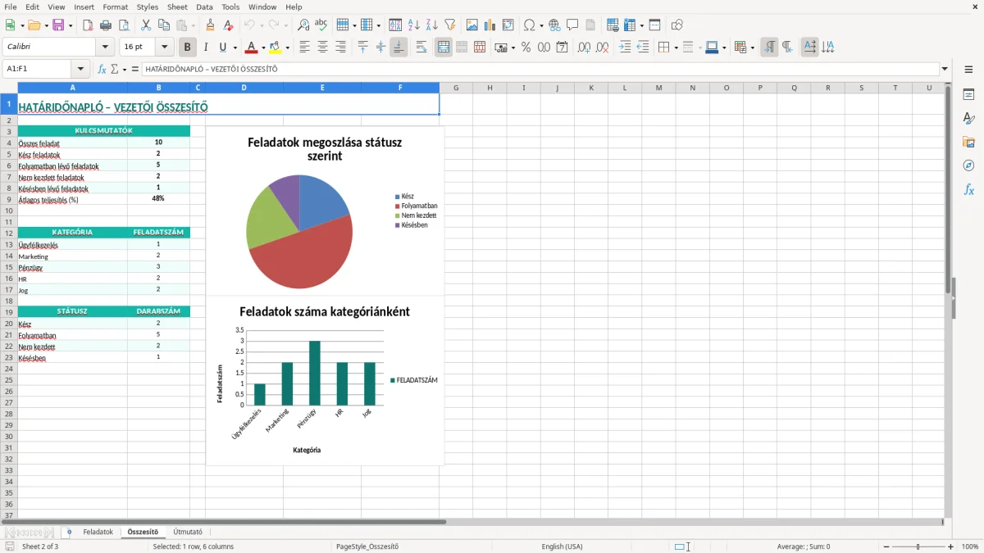Toggle Align Bottom
This screenshot has width=984, height=553.
tap(399, 48)
